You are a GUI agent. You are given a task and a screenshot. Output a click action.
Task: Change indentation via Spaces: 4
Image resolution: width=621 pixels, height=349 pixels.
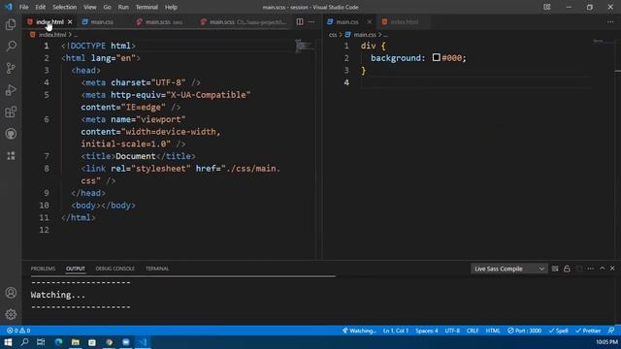[x=427, y=331]
